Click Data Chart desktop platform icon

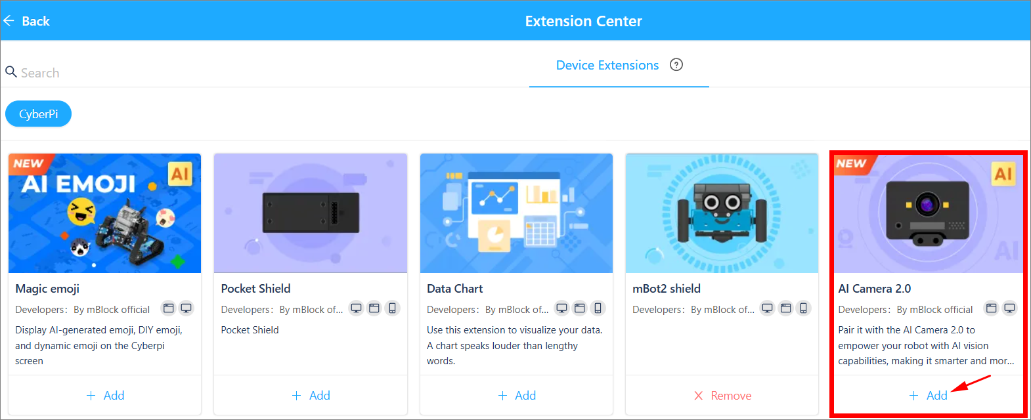(562, 308)
